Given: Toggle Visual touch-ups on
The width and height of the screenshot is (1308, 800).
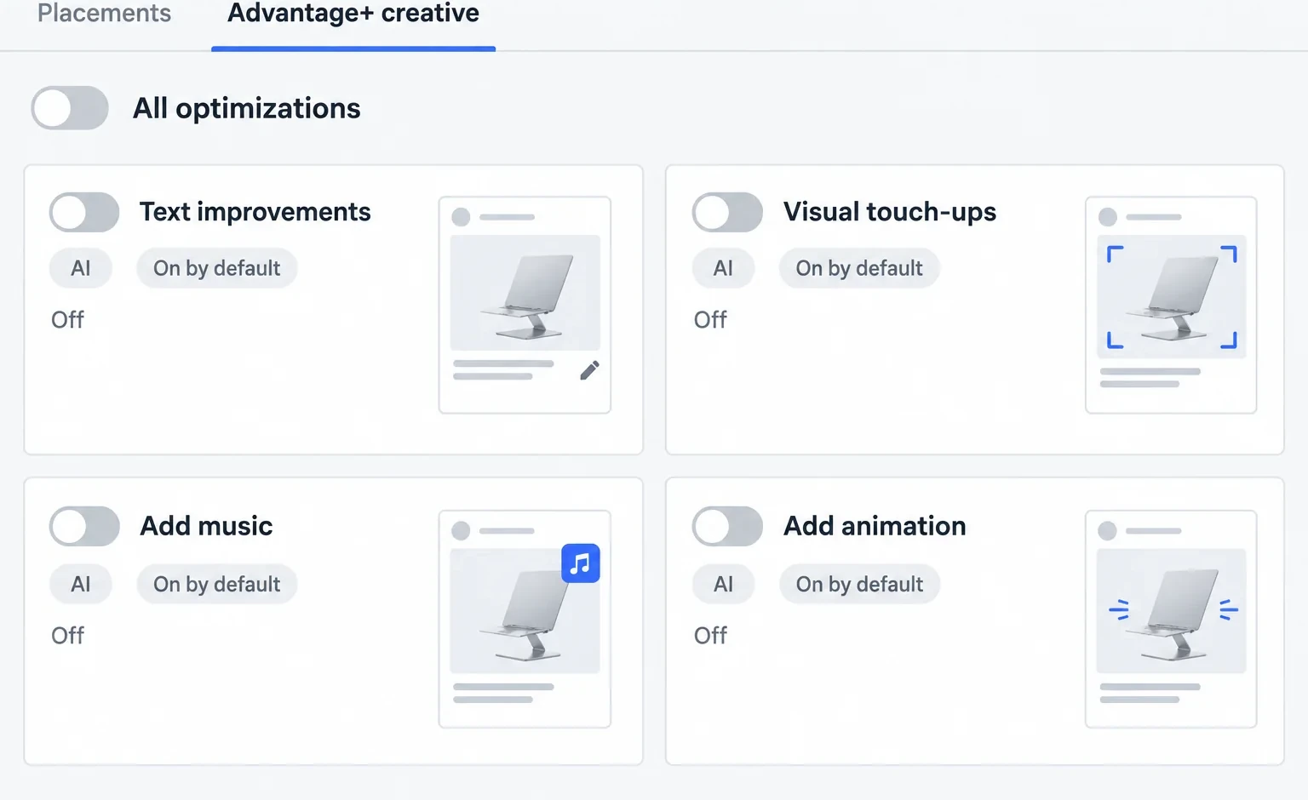Looking at the screenshot, I should [727, 212].
